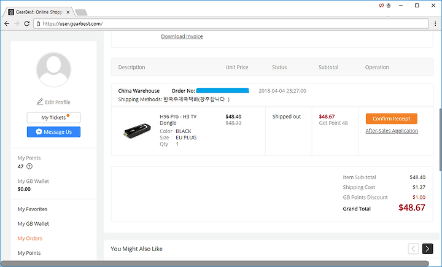Click the 'Unit Price' column header
442x267 pixels.
[x=237, y=68]
